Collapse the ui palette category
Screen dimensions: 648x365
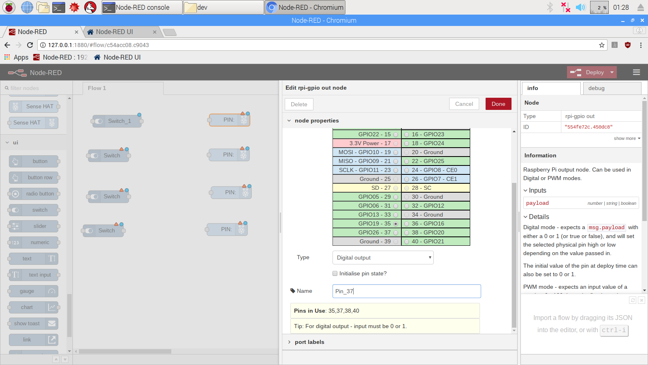pyautogui.click(x=7, y=142)
